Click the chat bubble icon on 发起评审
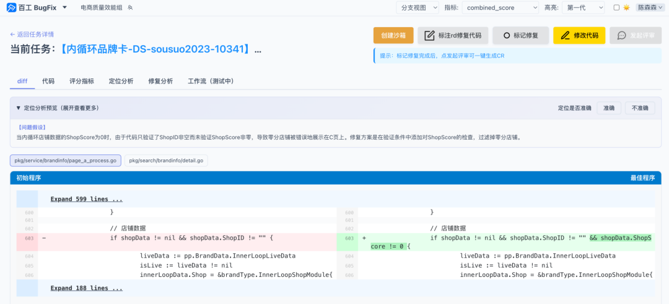 [622, 35]
